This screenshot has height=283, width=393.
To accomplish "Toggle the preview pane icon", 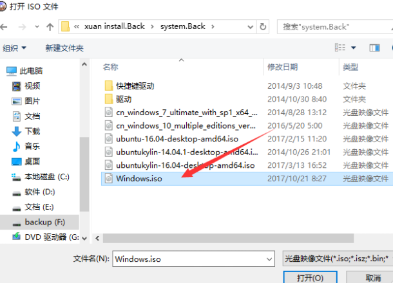I will 374,48.
